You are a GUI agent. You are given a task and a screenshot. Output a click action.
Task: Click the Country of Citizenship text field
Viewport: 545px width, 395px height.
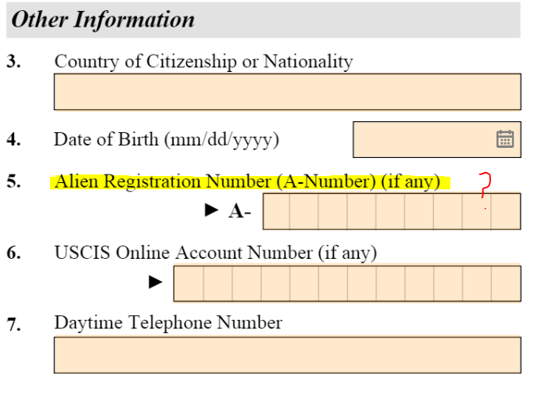pyautogui.click(x=287, y=92)
